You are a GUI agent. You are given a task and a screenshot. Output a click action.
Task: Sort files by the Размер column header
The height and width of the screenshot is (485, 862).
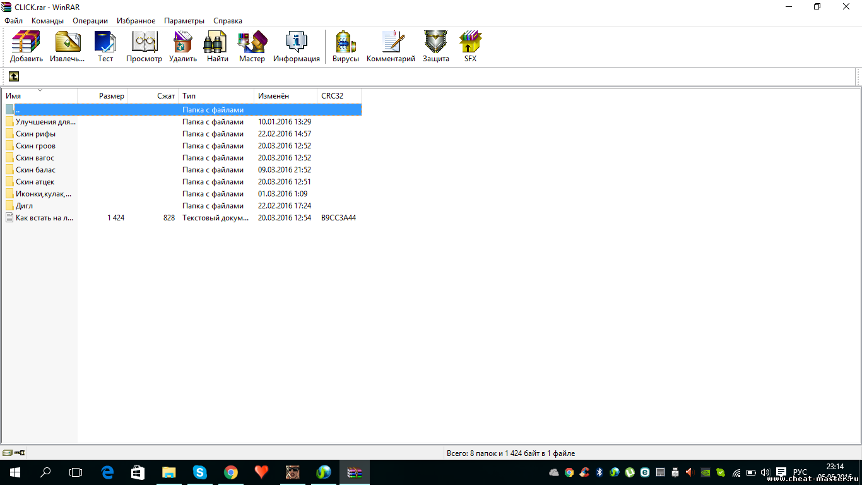(x=103, y=96)
